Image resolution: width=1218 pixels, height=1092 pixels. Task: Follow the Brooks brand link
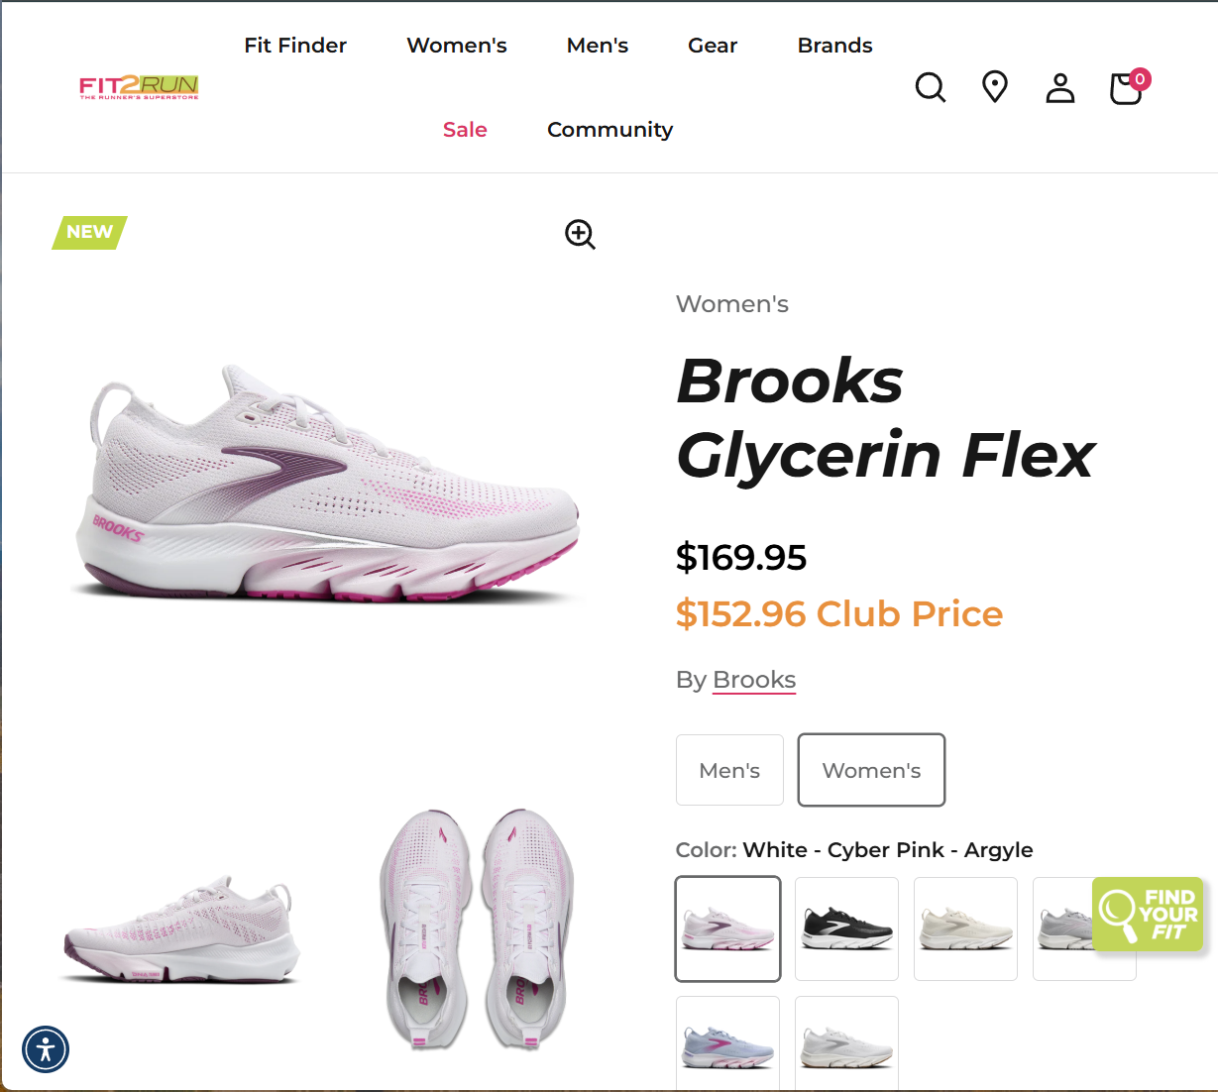point(754,680)
